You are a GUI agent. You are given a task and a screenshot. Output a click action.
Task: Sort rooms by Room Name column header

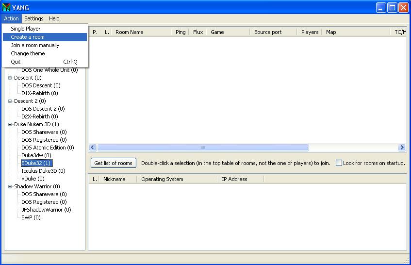141,32
